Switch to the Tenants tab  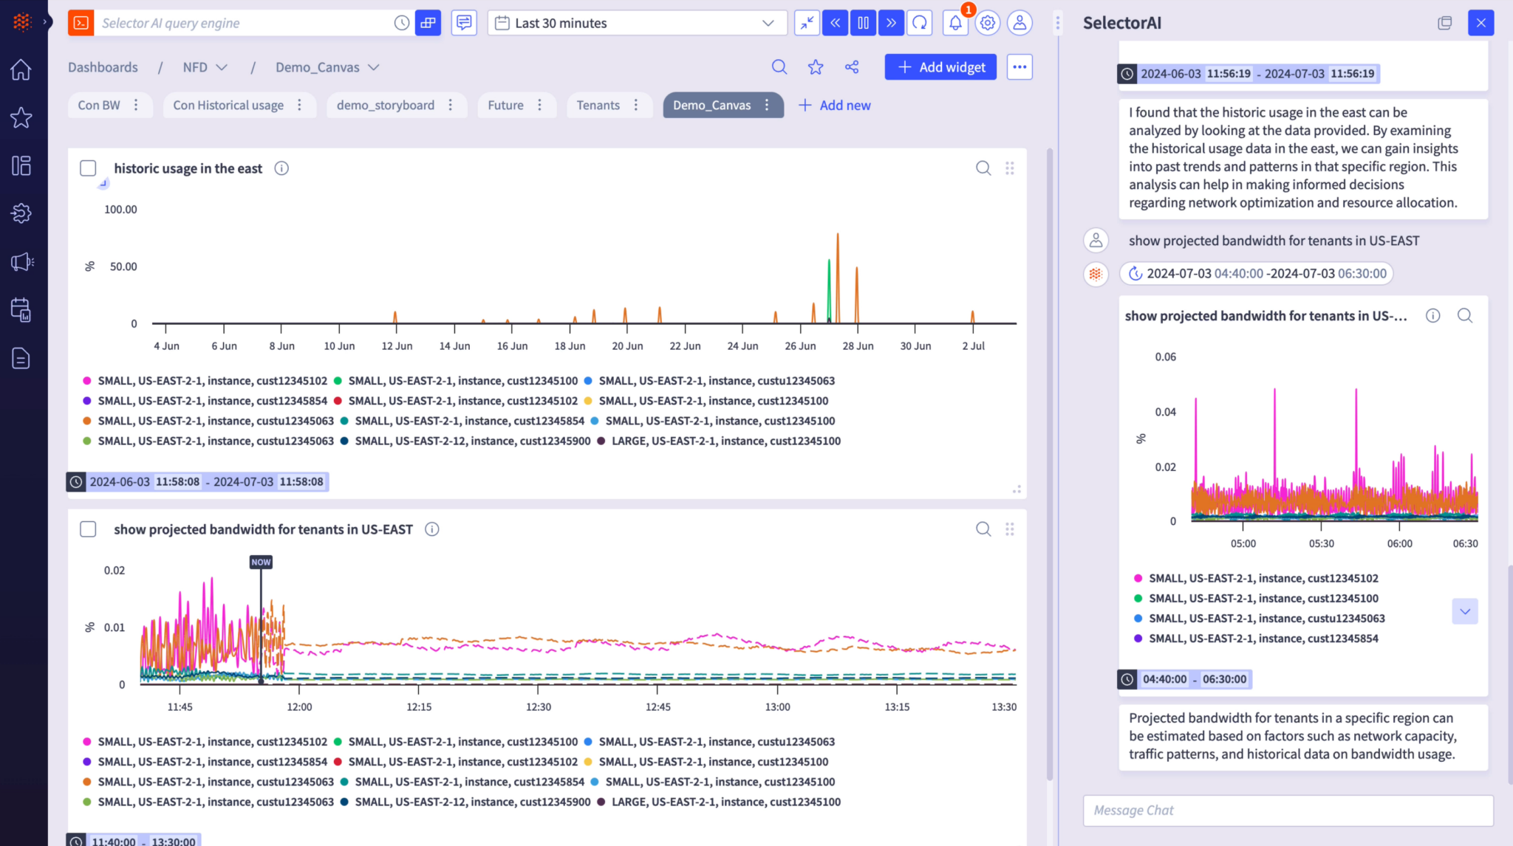pyautogui.click(x=598, y=106)
